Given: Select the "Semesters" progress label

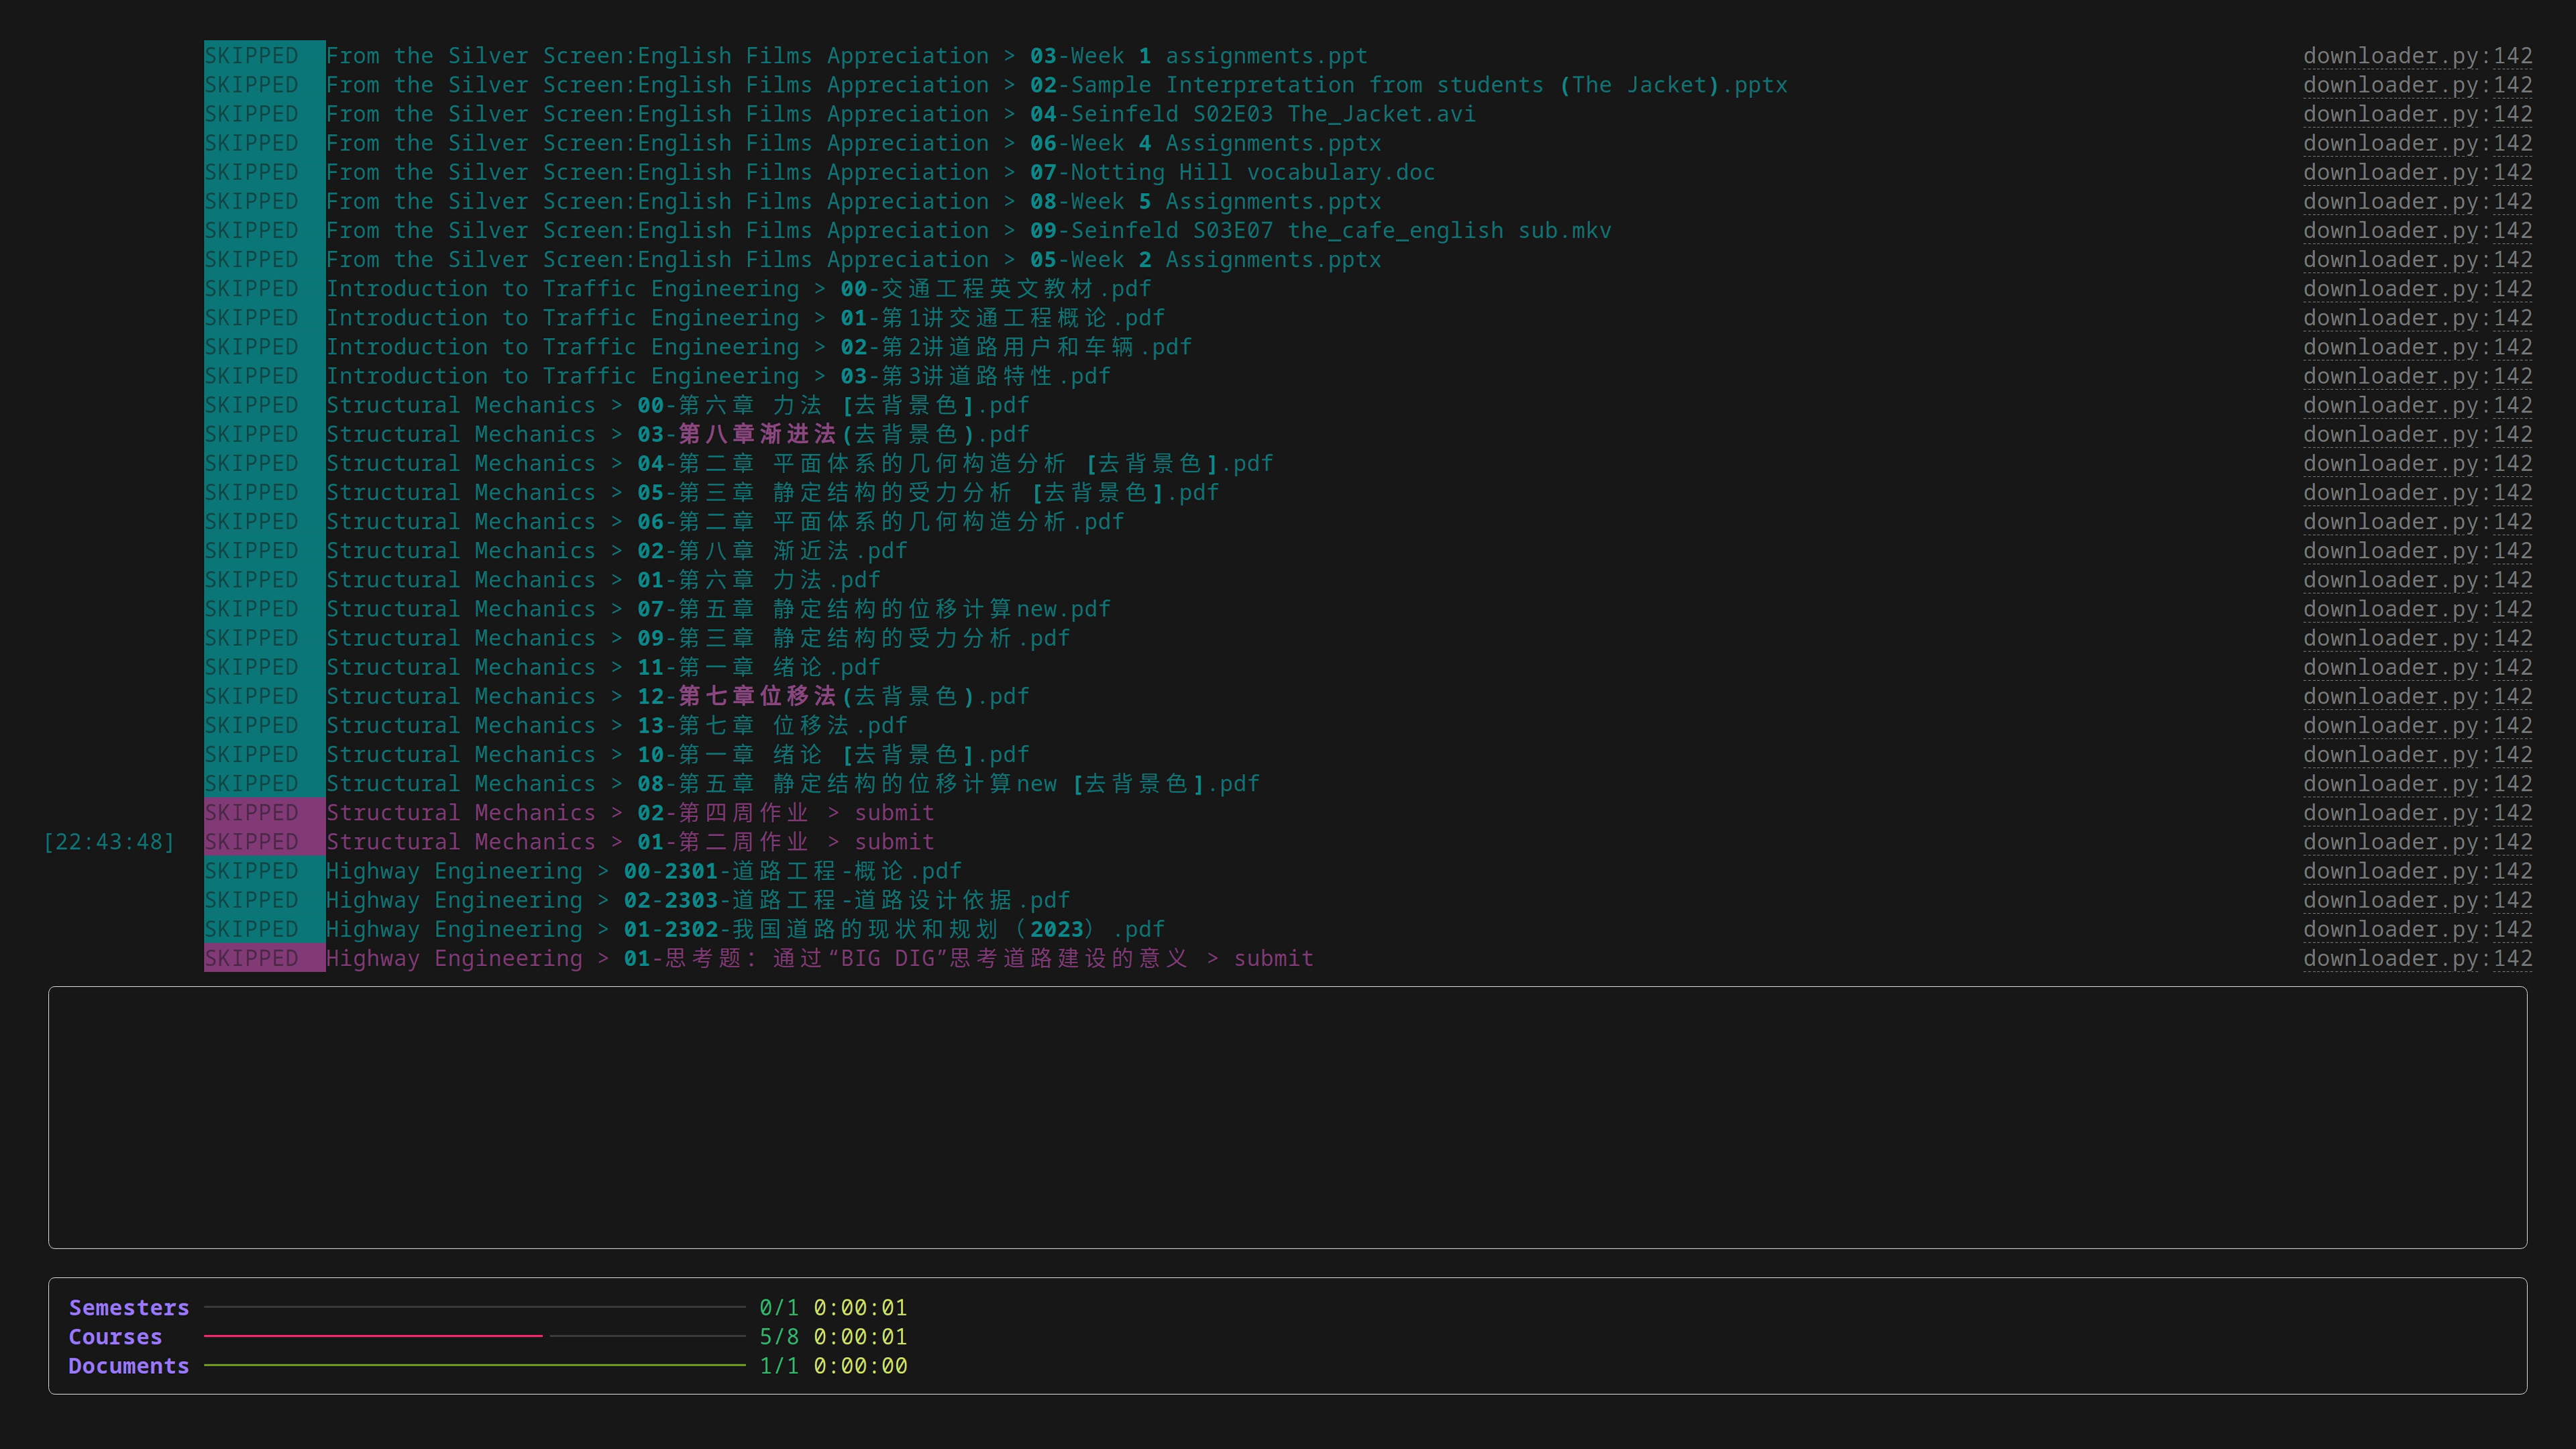Looking at the screenshot, I should coord(128,1306).
